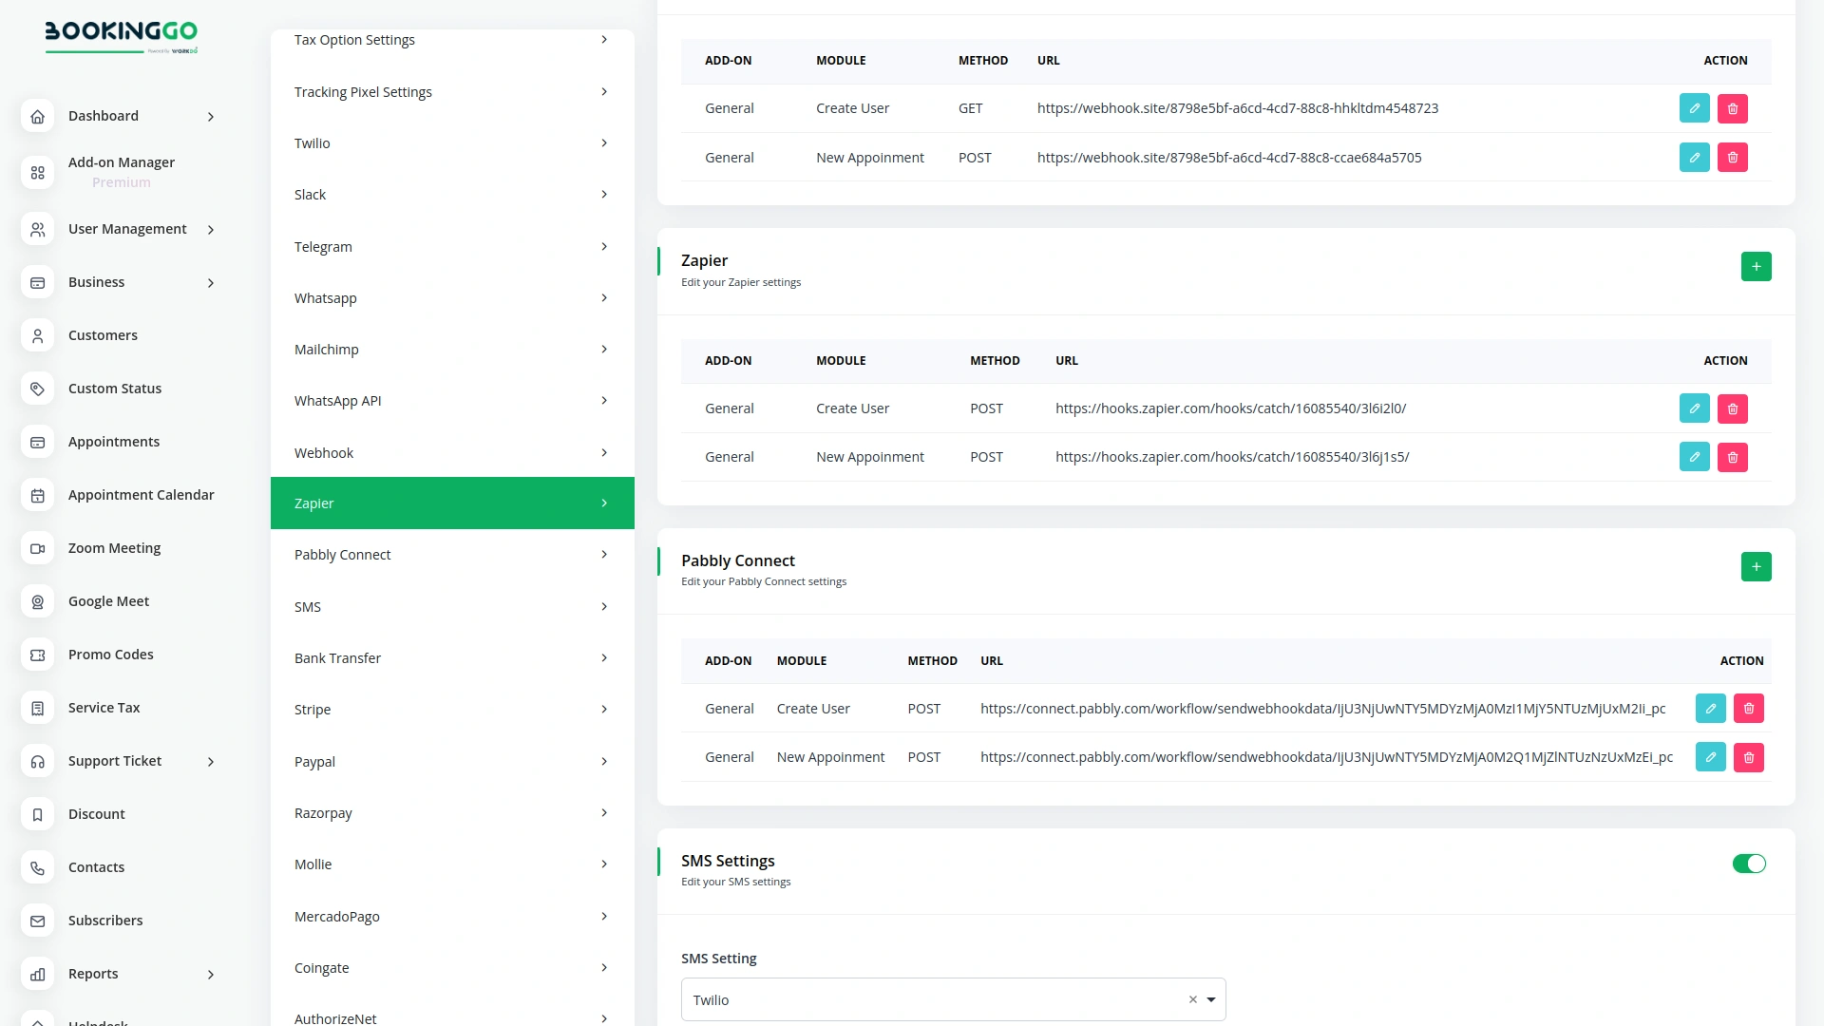Screen dimensions: 1824x1026
Task: Click the Zoom Meeting sidebar icon
Action: point(37,548)
